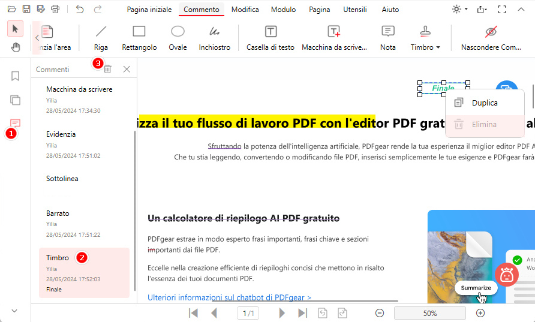This screenshot has height=322, width=535.
Task: Go to the first page
Action: click(193, 313)
